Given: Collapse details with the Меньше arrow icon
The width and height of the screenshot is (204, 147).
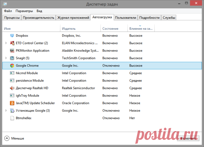Looking at the screenshot, I should (x=7, y=138).
